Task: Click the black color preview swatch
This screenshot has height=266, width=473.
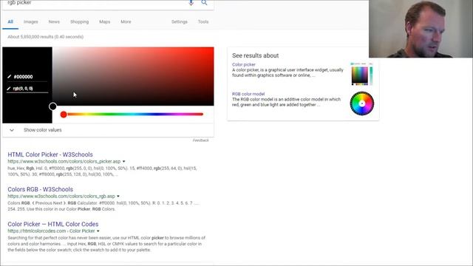Action: 27,85
